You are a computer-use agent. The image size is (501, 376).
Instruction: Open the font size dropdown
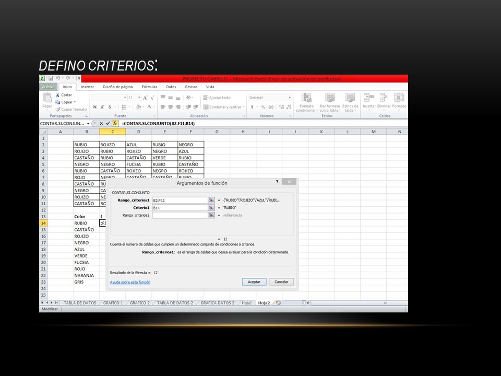139,98
